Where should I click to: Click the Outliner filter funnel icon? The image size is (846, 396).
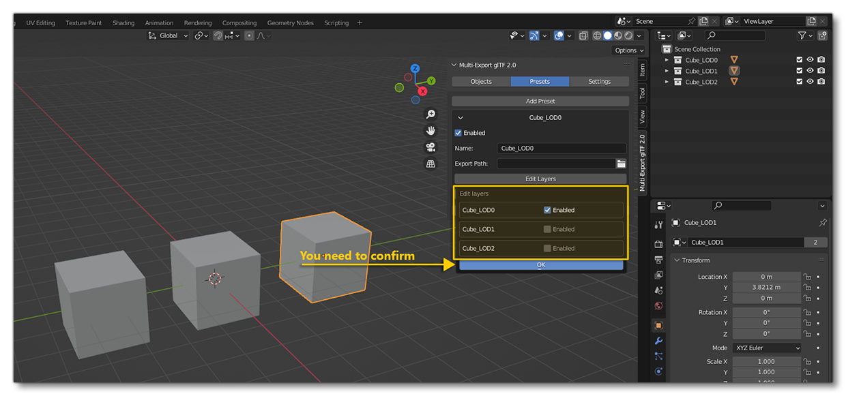(802, 35)
